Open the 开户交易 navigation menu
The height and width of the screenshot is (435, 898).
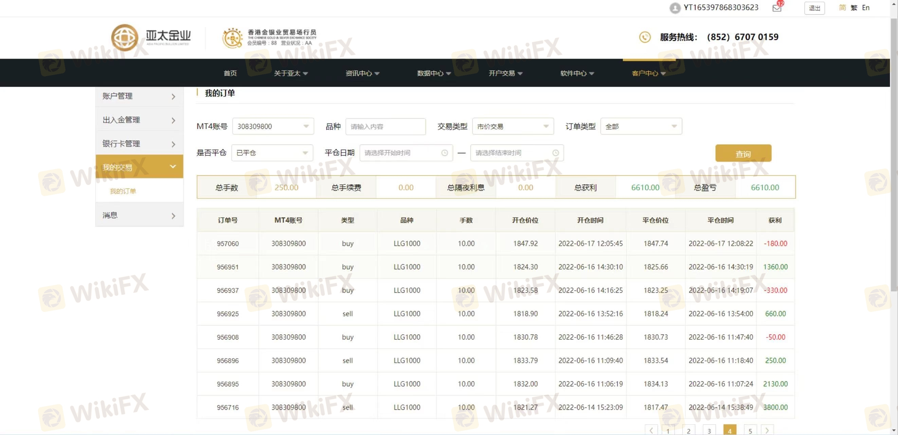pyautogui.click(x=505, y=73)
